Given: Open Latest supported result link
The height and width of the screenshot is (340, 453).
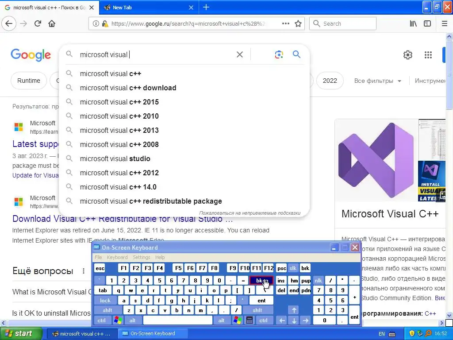Looking at the screenshot, I should coord(35,144).
